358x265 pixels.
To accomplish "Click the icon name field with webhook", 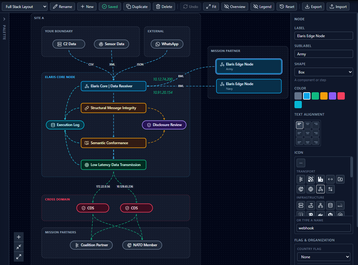I will 324,228.
